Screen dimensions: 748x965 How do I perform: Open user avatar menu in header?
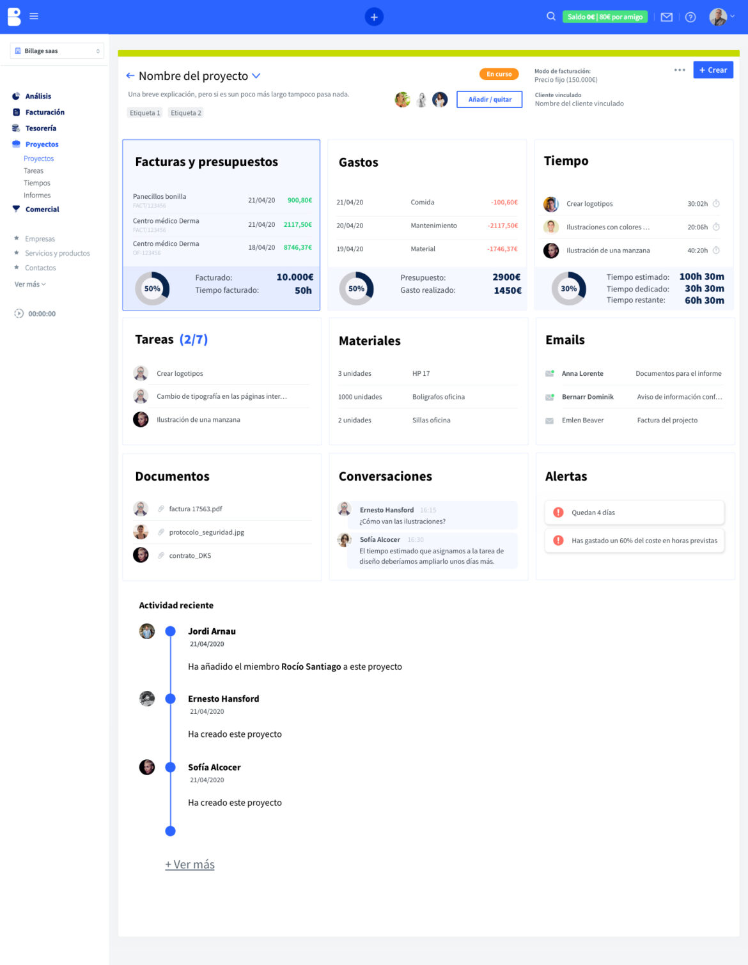720,17
